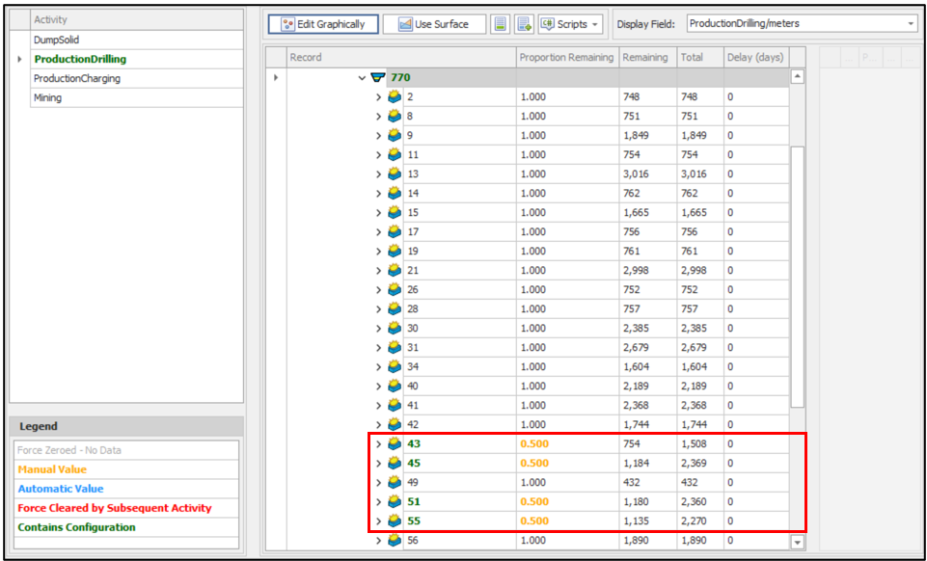Select the DumpSolid activity
Screen dimensions: 927x561
click(57, 40)
